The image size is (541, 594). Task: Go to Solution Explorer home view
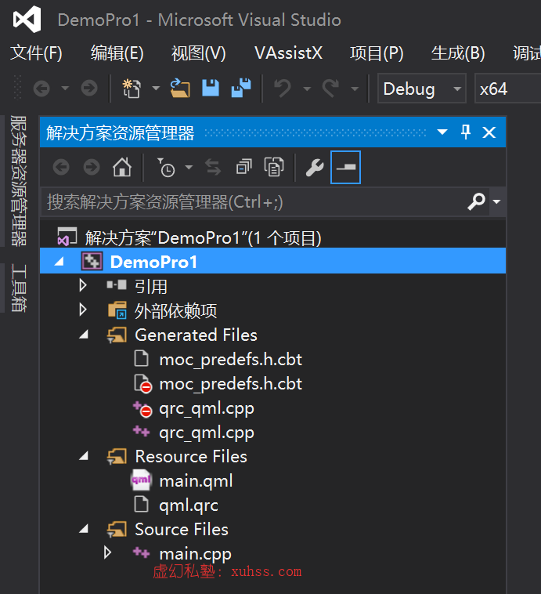point(122,167)
